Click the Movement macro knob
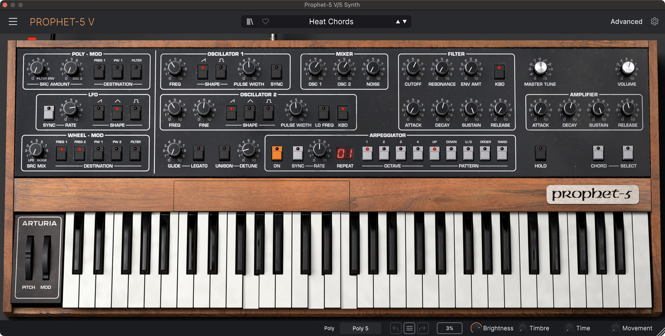This screenshot has height=336, width=665. click(x=615, y=328)
